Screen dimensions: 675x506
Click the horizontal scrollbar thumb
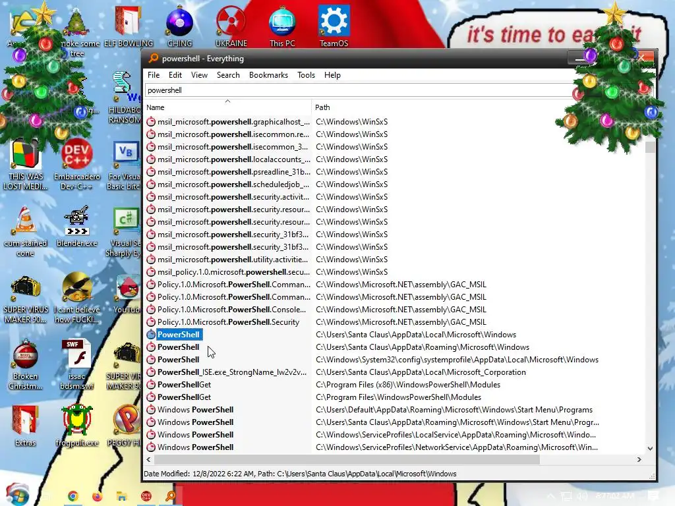(x=347, y=459)
